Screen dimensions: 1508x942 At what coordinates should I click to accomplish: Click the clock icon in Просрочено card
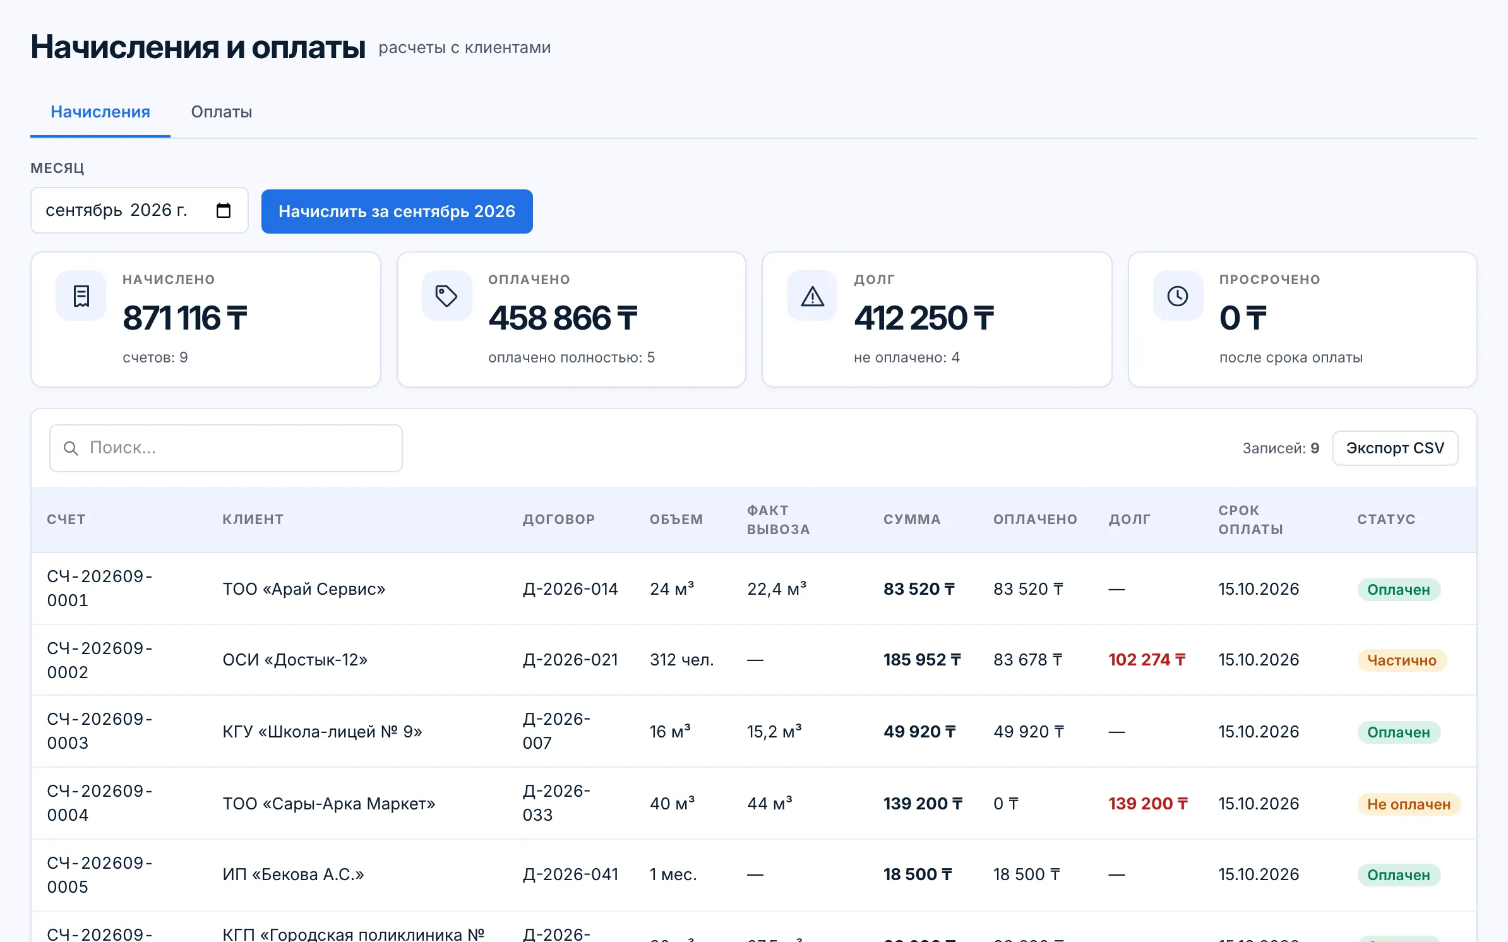click(1178, 295)
